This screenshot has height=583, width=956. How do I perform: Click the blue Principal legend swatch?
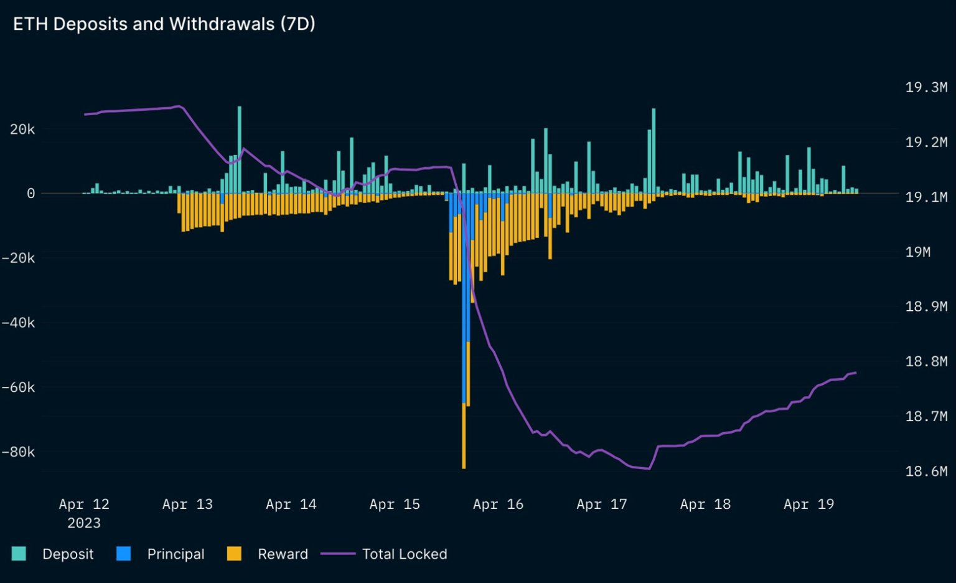point(124,554)
